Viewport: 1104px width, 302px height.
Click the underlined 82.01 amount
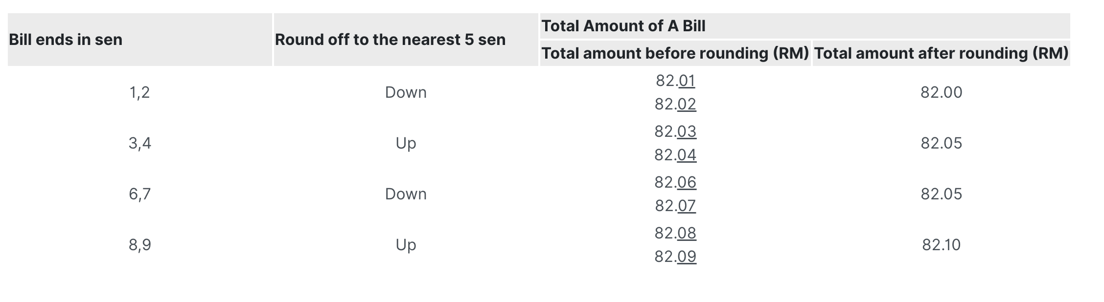(675, 81)
